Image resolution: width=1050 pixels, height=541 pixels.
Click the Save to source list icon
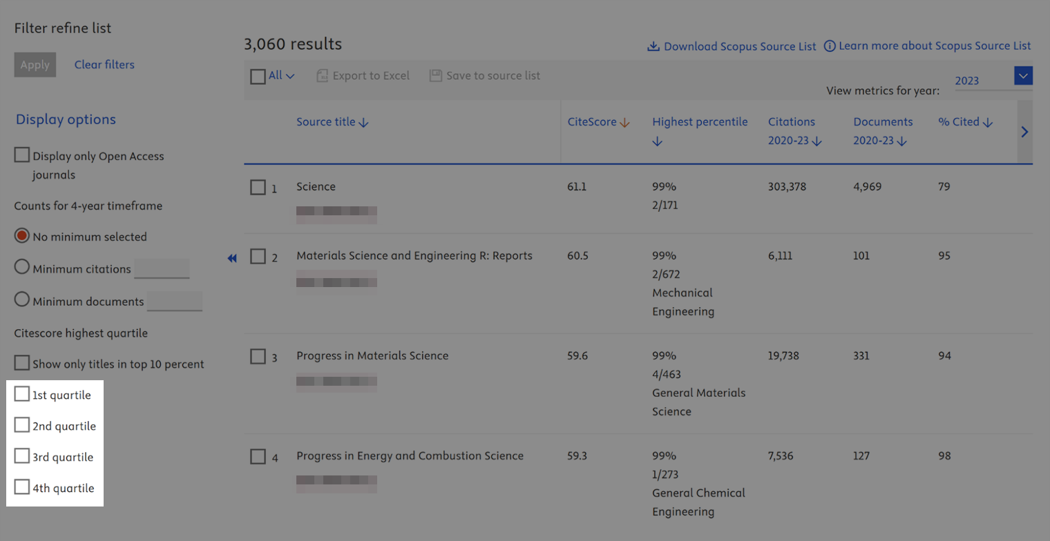435,76
